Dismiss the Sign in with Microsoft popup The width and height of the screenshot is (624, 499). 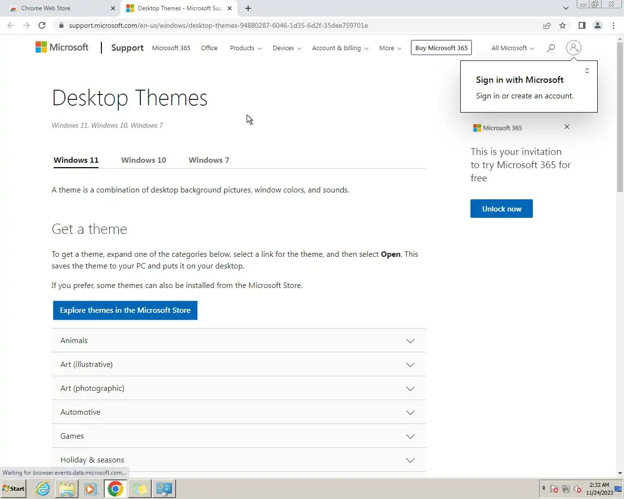coord(587,71)
